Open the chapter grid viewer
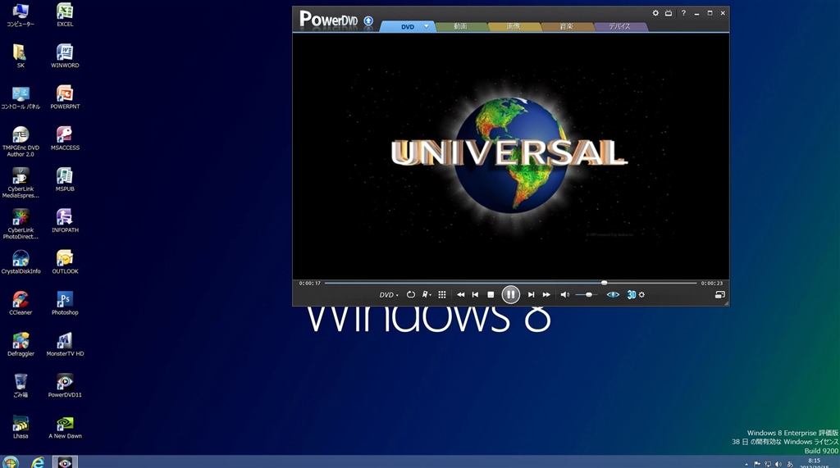 [x=442, y=294]
